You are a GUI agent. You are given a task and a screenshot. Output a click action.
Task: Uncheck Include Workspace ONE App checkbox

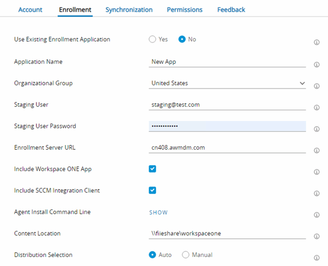point(152,169)
